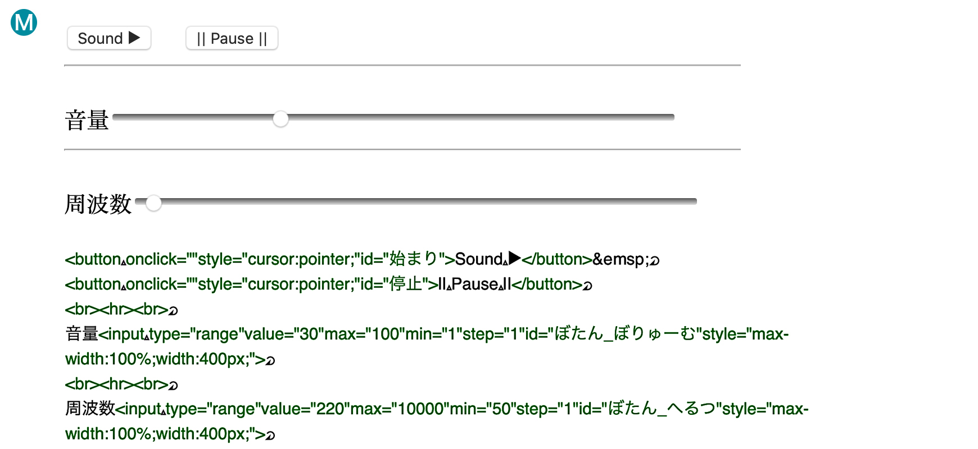Screen dimensions: 978x449
Task: Click the 周波数 label text
Action: point(98,204)
